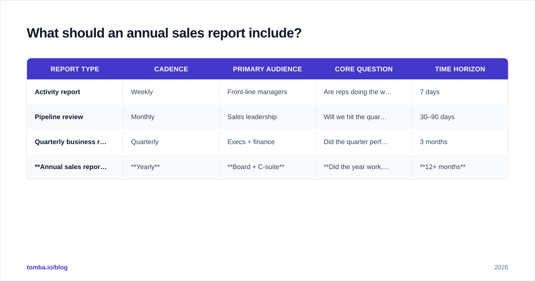The height and width of the screenshot is (281, 535).
Task: Select the 'CORE QUESTION' column header
Action: coord(364,69)
